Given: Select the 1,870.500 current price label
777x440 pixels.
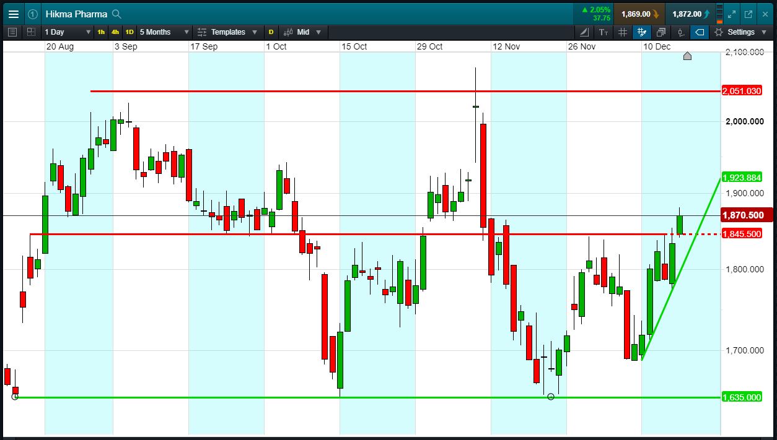Looking at the screenshot, I should point(746,215).
